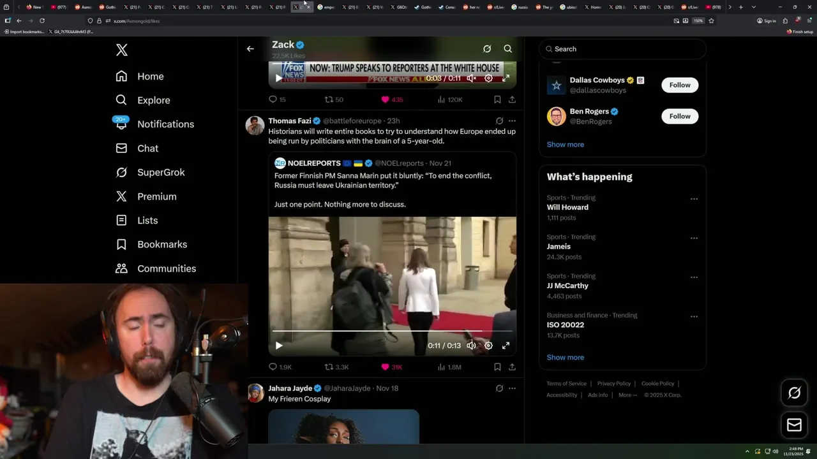Open Premium in the sidebar
The height and width of the screenshot is (459, 817).
(146, 196)
